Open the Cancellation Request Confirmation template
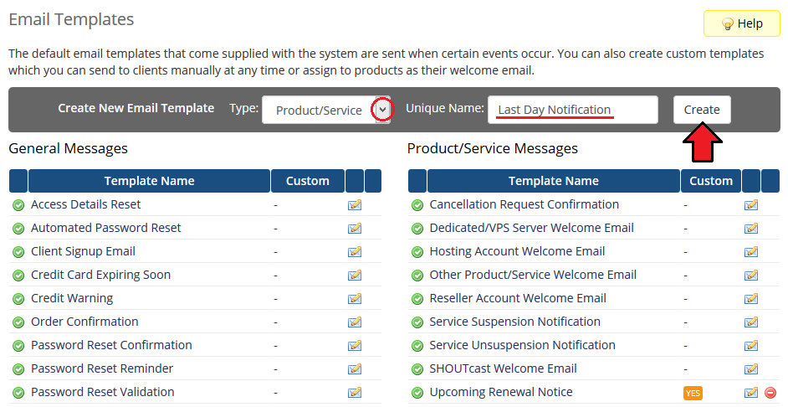This screenshot has width=788, height=407. pyautogui.click(x=524, y=204)
